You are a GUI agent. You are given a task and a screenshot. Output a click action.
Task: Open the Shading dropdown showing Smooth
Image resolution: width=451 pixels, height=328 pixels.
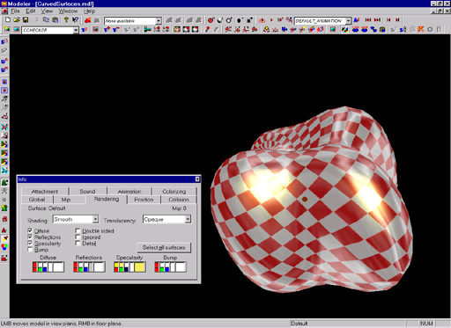pyautogui.click(x=95, y=219)
